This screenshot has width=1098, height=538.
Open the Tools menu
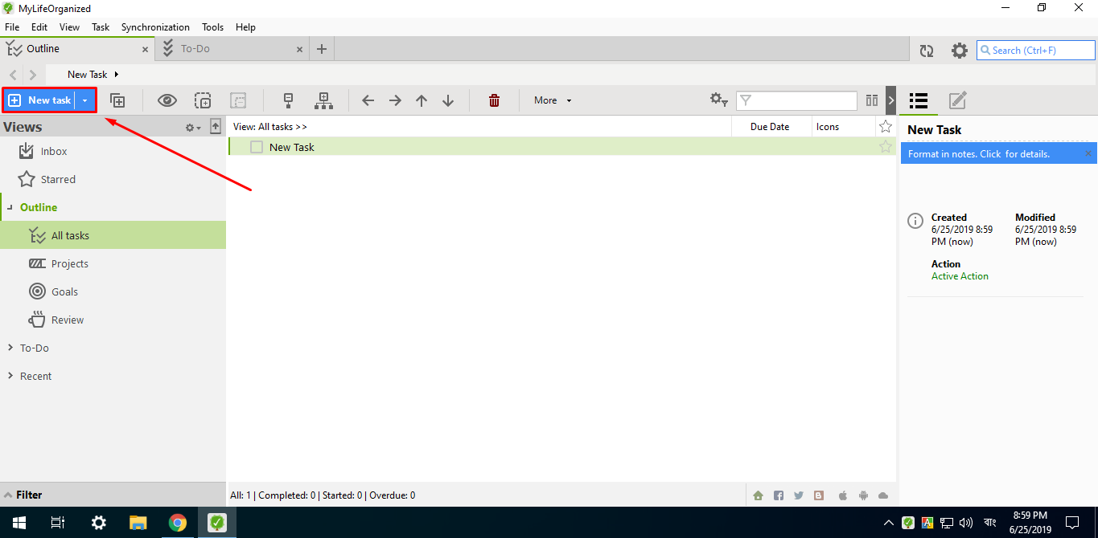(213, 27)
